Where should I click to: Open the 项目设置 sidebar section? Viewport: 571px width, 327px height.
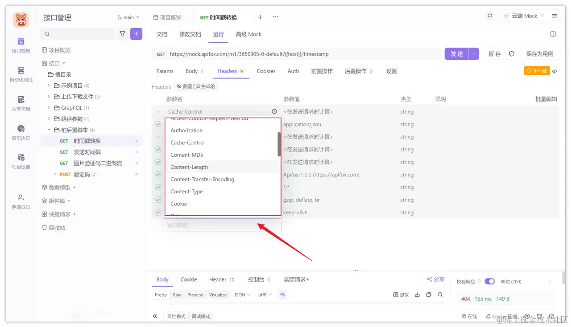pos(21,161)
